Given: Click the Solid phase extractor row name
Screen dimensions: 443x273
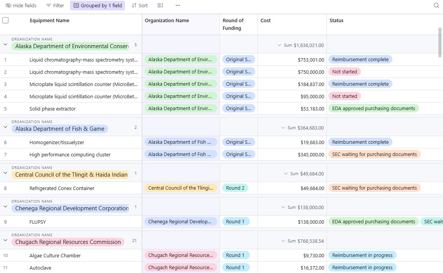Looking at the screenshot, I should coord(53,109).
